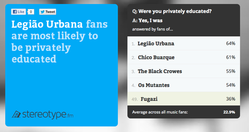Click the 64% value for Legião Urbana

[x=231, y=43]
